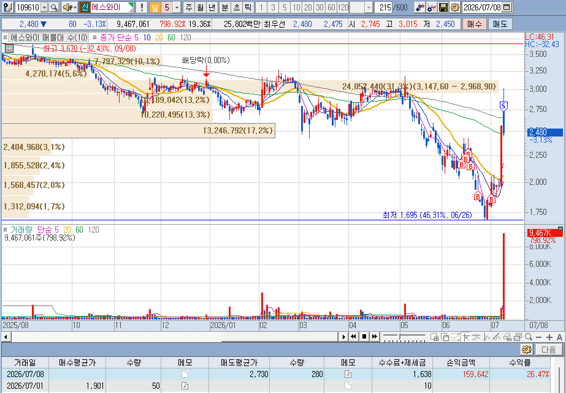Screen dimensions: 566x393
Task: Click the speaker sound alert icon
Action: click(x=67, y=7)
